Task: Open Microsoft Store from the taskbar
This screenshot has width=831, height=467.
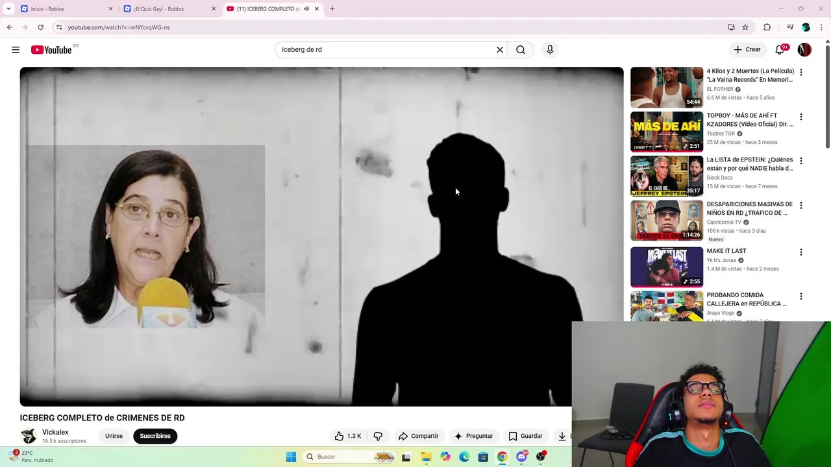Action: (483, 457)
